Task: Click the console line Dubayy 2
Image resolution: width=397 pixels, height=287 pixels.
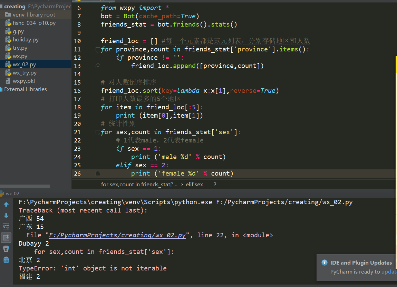Action: (34, 244)
